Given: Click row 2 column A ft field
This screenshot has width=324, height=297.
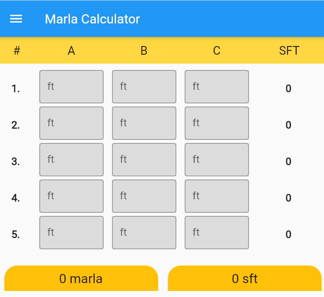Looking at the screenshot, I should click(x=72, y=123).
